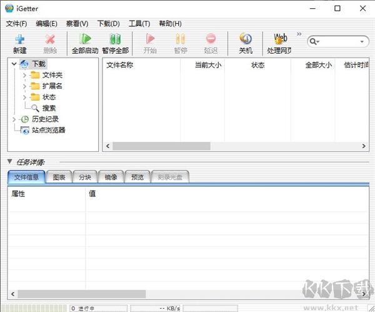Open the 帮助(H) menu
The width and height of the screenshot is (375, 312).
click(x=170, y=24)
